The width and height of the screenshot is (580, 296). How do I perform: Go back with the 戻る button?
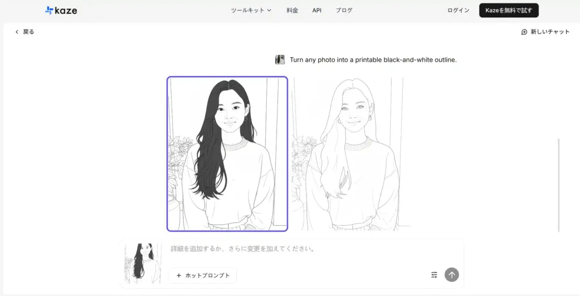point(24,32)
